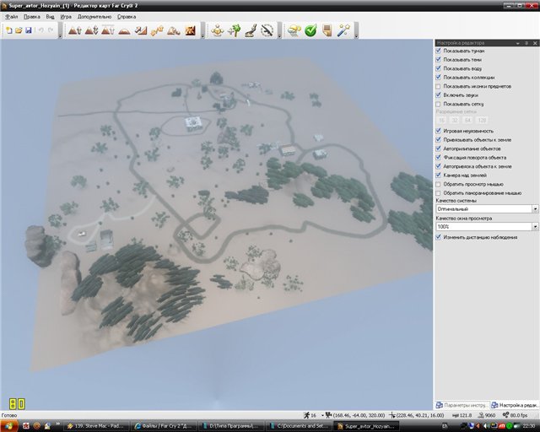This screenshot has height=432, width=540.
Task: Open the 'Справка' menu
Action: 126,16
